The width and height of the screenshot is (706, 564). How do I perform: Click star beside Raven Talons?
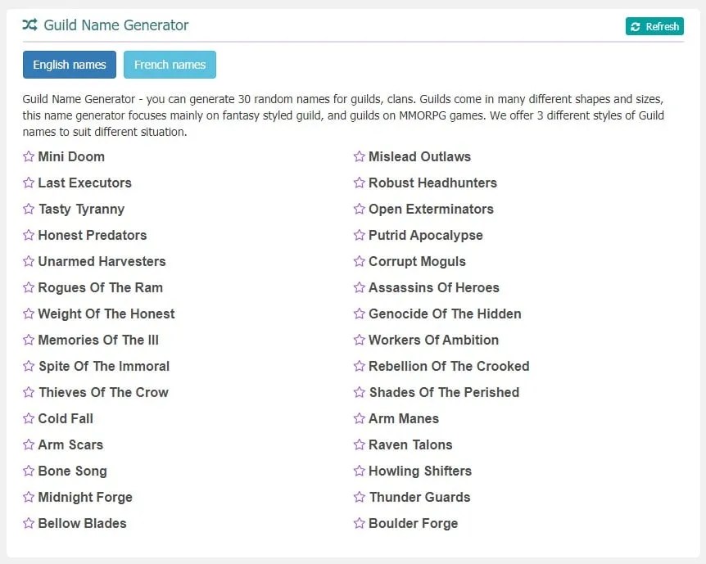click(x=359, y=444)
